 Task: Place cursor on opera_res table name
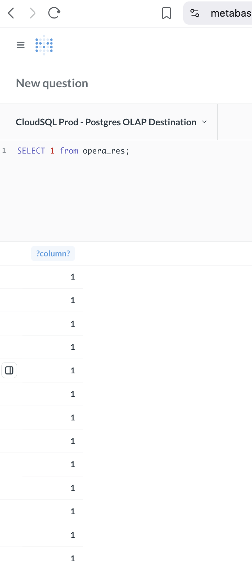point(104,151)
